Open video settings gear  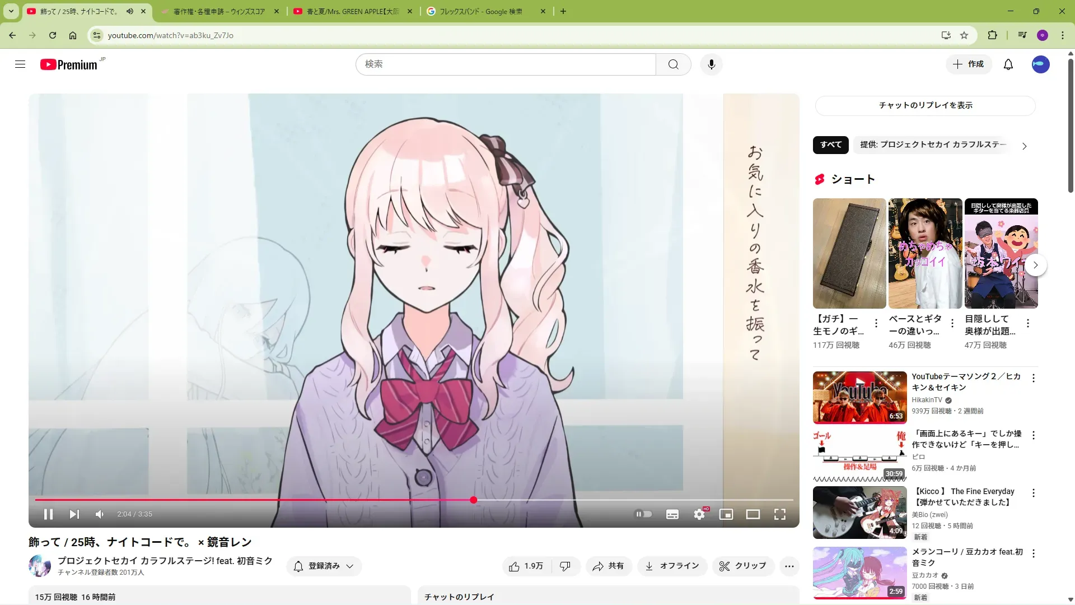point(699,514)
